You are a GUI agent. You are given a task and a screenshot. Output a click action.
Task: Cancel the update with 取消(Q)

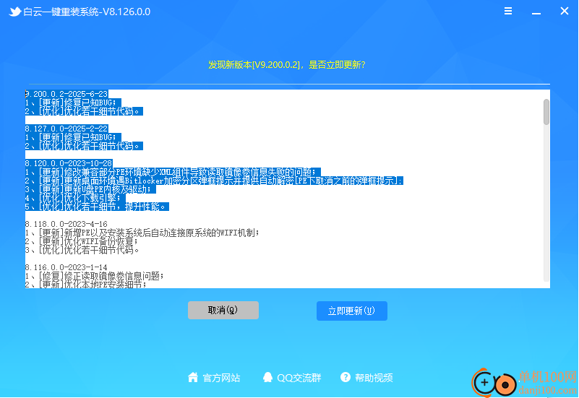pyautogui.click(x=223, y=310)
